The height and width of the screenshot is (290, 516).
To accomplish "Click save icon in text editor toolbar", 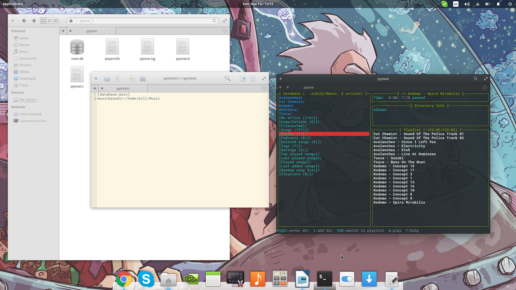I will [x=117, y=78].
